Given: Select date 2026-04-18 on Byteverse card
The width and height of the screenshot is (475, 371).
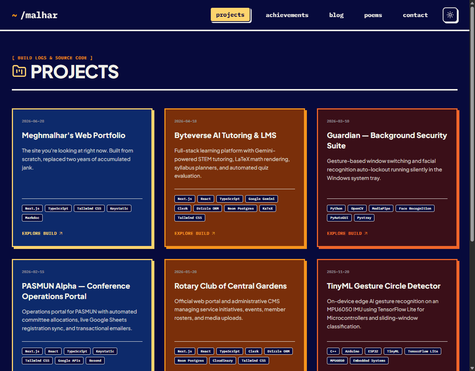Looking at the screenshot, I should pyautogui.click(x=186, y=121).
